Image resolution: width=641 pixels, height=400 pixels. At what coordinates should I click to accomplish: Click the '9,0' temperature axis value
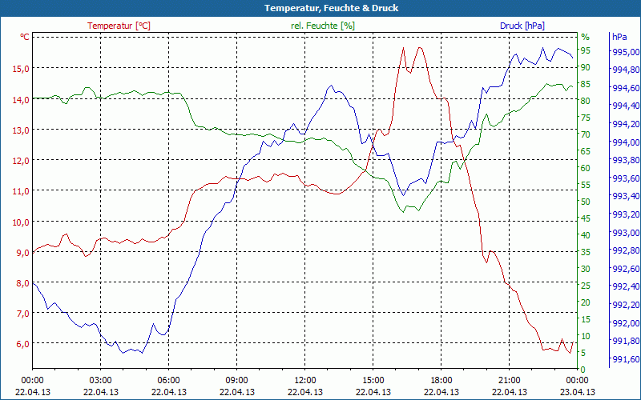pos(23,252)
